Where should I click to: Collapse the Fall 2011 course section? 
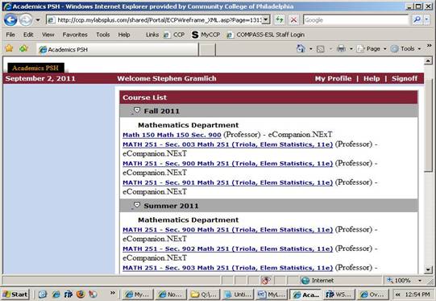click(136, 111)
